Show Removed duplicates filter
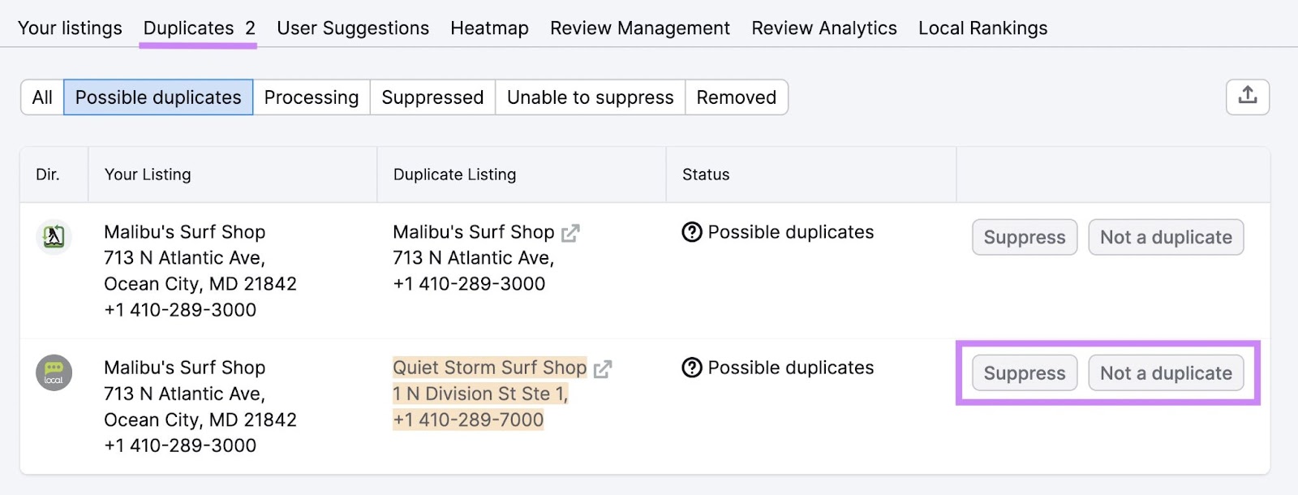1298x495 pixels. pos(736,97)
